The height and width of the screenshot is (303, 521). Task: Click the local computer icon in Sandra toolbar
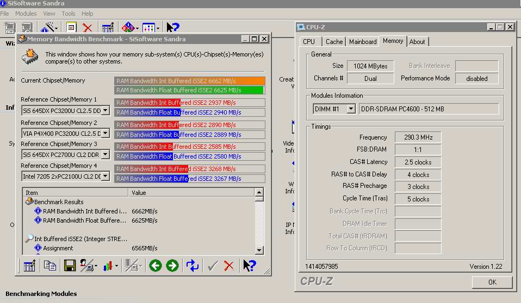(10, 27)
